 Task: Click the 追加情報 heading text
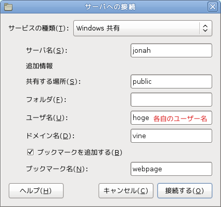(x=39, y=66)
